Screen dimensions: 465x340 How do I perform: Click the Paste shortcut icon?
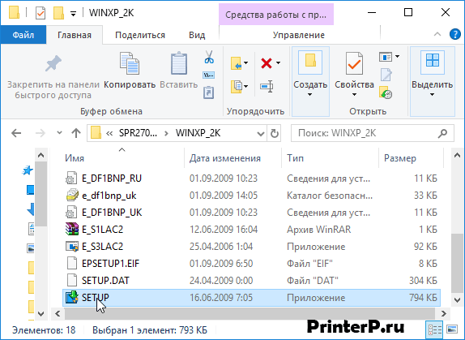209,93
